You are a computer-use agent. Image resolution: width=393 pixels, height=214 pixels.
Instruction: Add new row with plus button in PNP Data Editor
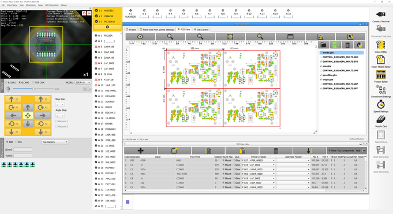[141, 151]
